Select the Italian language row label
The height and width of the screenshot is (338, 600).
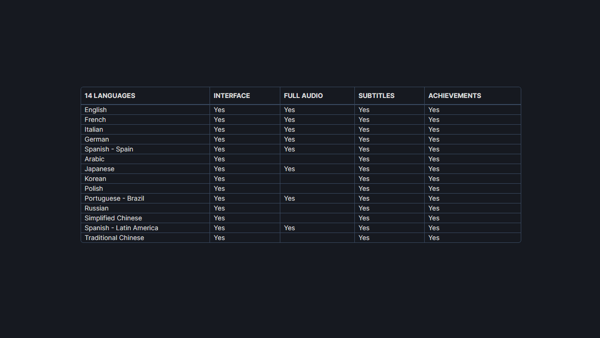click(x=94, y=129)
